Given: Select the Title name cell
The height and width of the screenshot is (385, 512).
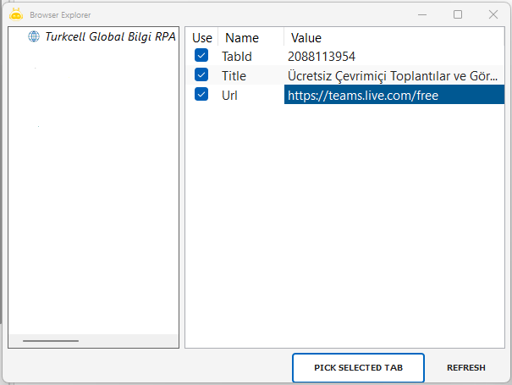Looking at the screenshot, I should (234, 76).
